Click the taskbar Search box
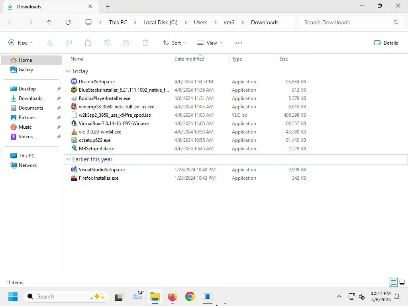The image size is (408, 306). coord(67,296)
